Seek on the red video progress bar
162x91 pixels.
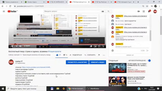click(57, 44)
